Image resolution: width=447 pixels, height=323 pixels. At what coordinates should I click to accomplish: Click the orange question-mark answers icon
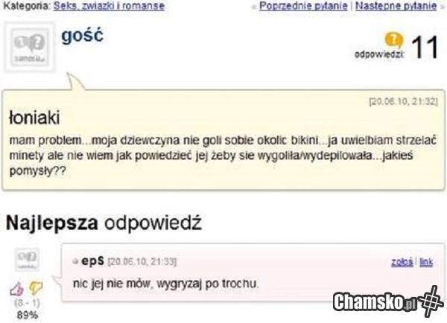pyautogui.click(x=394, y=40)
